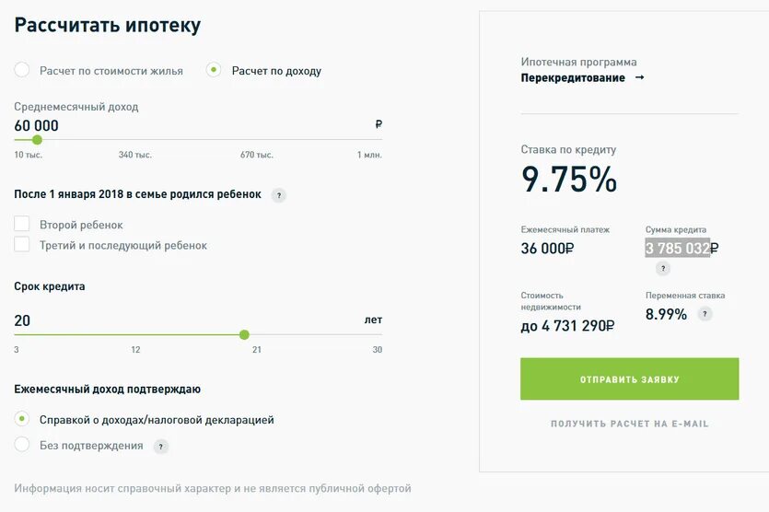This screenshot has width=769, height=512.
Task: Check 'Третий и последующий ребенок' checkbox
Action: click(x=22, y=245)
